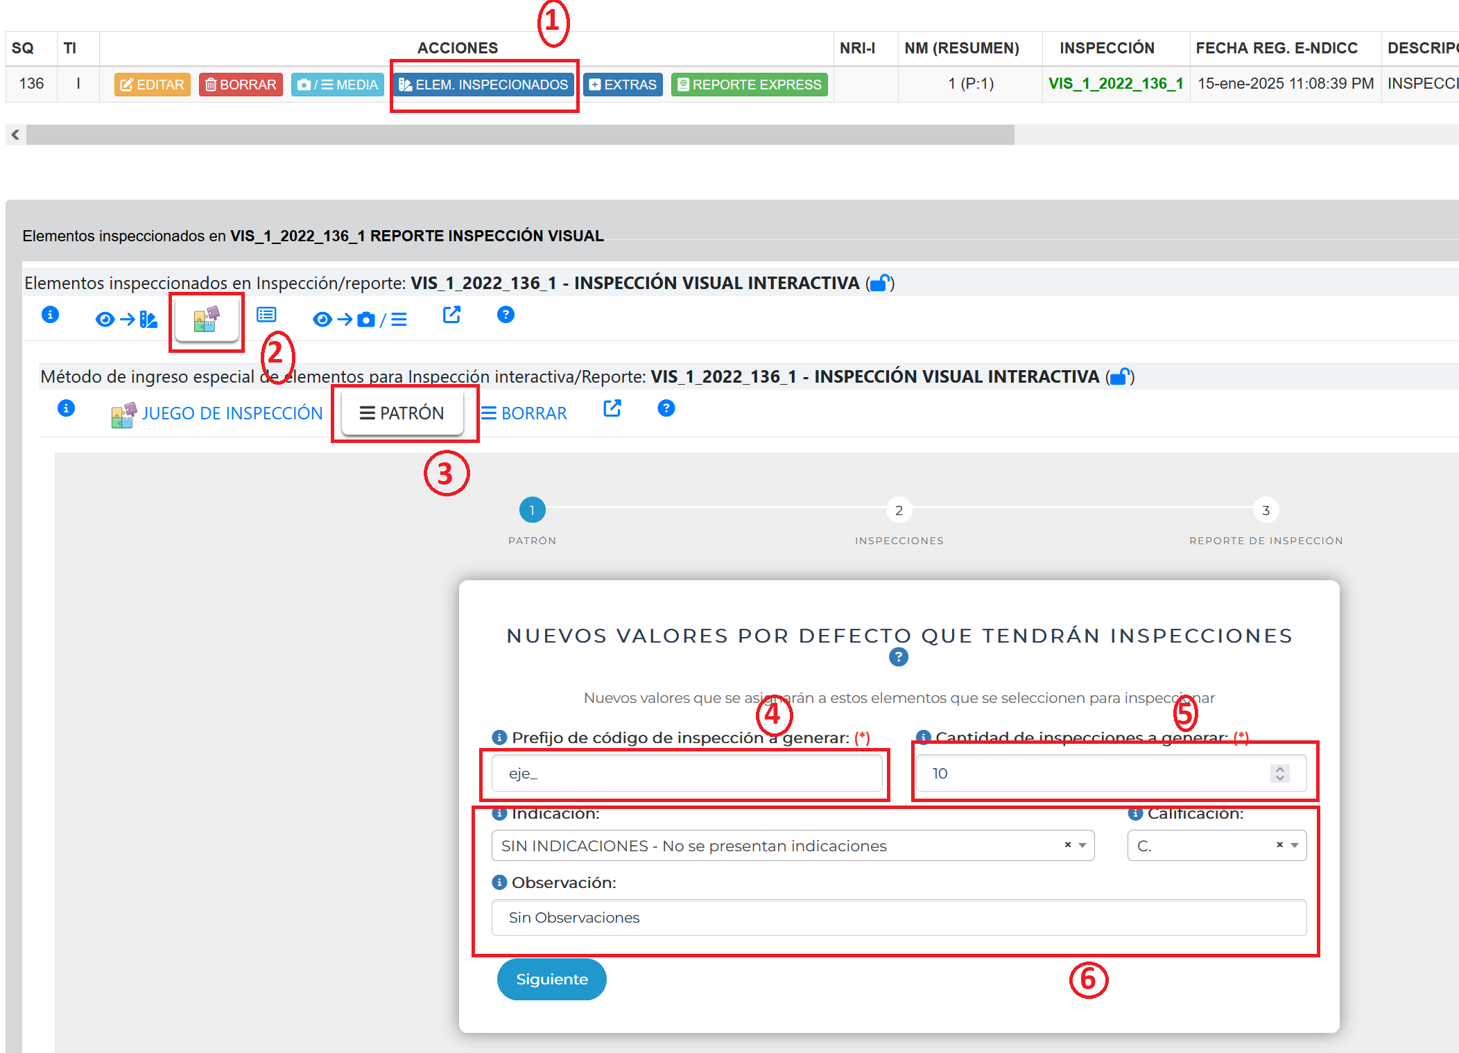Click help question icon in upper toolbar
1459x1053 pixels.
[506, 315]
